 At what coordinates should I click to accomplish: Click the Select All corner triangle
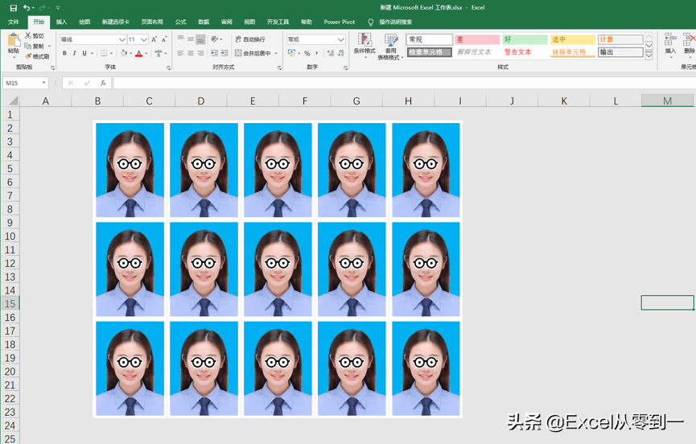tap(14, 101)
